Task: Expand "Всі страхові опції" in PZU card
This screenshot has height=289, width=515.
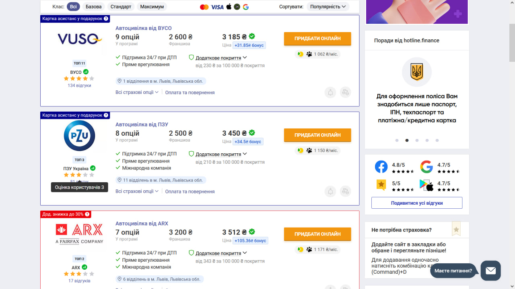Action: pyautogui.click(x=137, y=191)
